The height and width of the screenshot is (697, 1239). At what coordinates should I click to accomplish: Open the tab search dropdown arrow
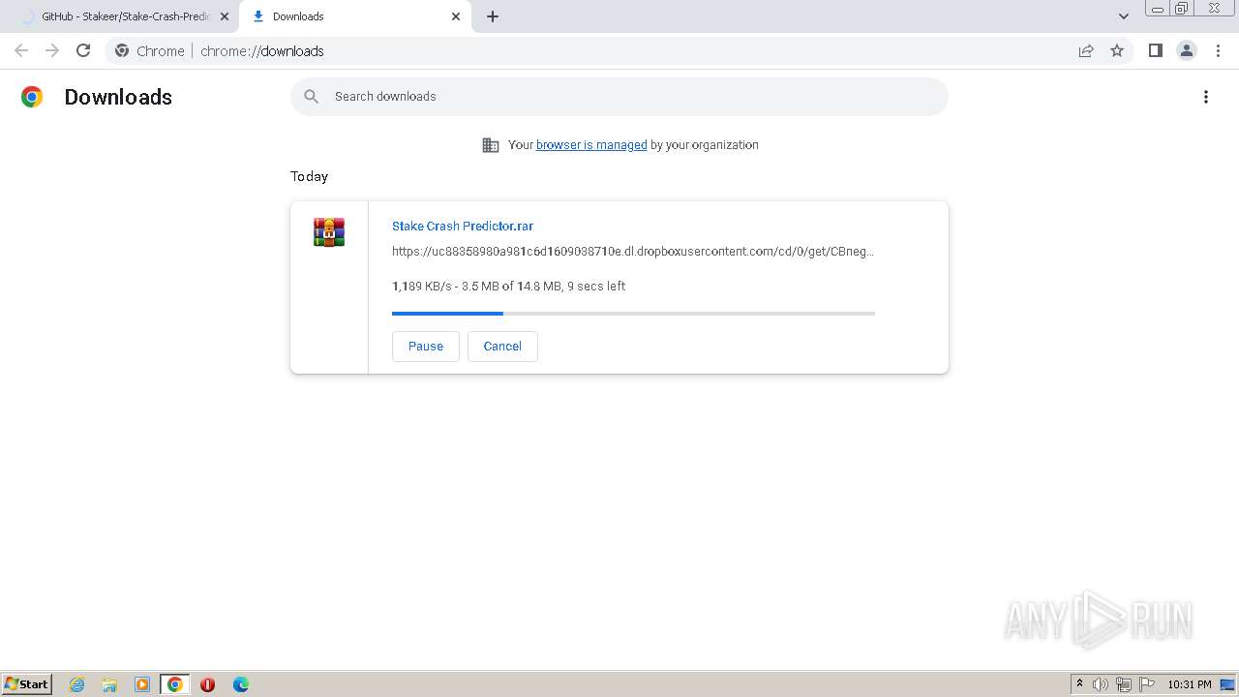pyautogui.click(x=1124, y=16)
